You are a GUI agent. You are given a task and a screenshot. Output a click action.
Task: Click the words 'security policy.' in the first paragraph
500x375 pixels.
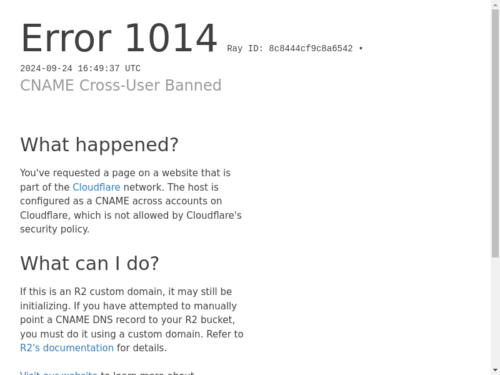click(x=54, y=229)
